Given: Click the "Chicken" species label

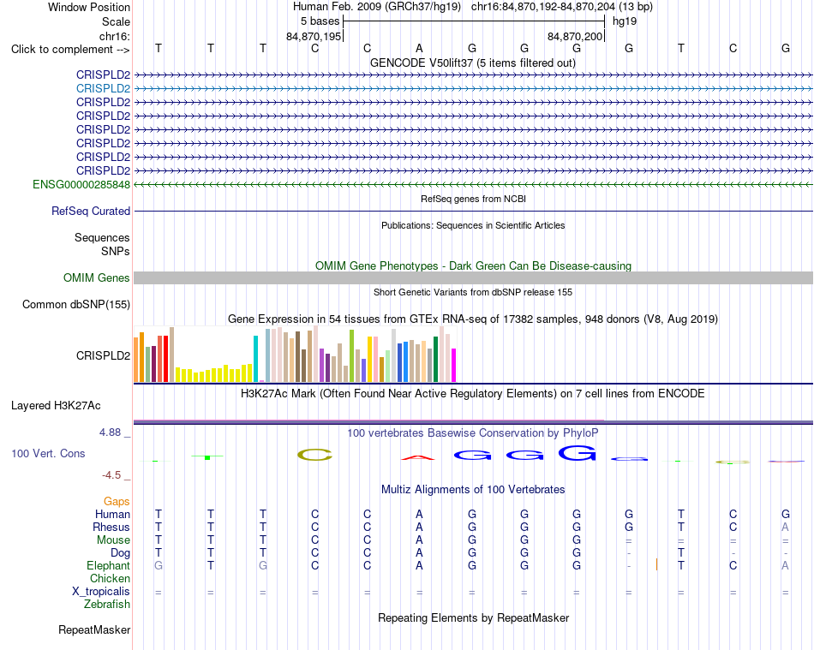Looking at the screenshot, I should (x=110, y=578).
